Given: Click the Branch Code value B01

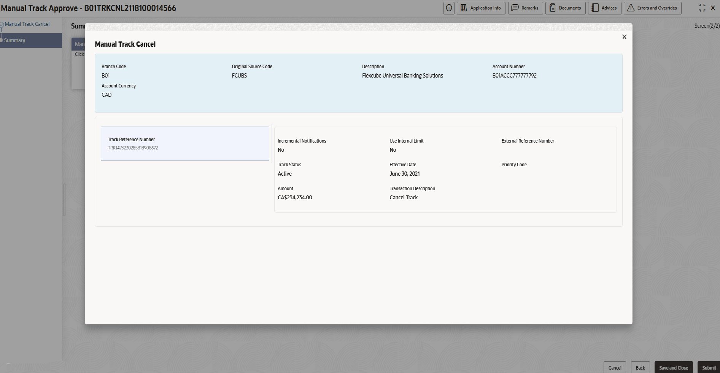Looking at the screenshot, I should pyautogui.click(x=105, y=76).
